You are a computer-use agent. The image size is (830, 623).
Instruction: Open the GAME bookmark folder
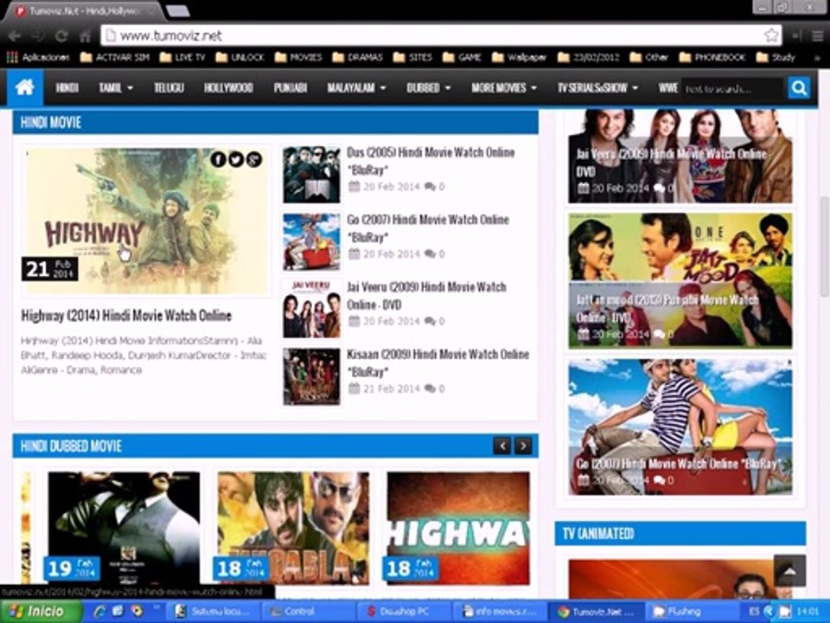pyautogui.click(x=462, y=57)
